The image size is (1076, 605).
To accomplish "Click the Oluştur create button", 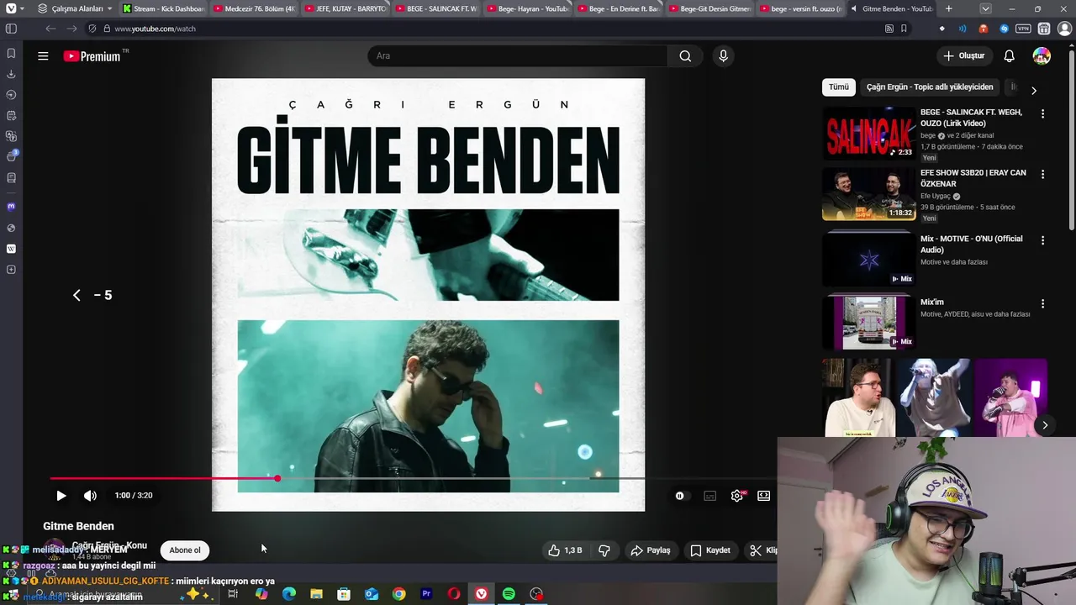I will pyautogui.click(x=964, y=56).
